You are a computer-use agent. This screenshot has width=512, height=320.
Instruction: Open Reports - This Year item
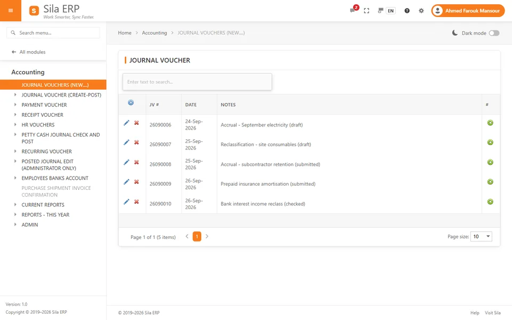pyautogui.click(x=45, y=215)
